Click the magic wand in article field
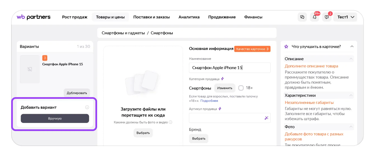Screen dimensions: 375x156 coord(266,118)
